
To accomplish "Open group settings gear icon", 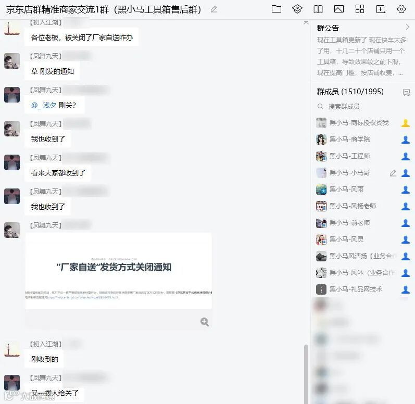I will coord(401,9).
